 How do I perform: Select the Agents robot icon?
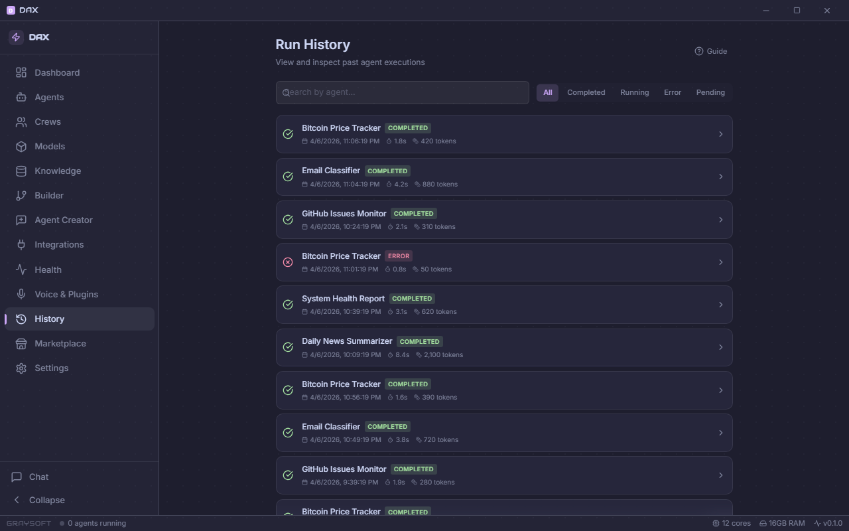click(x=21, y=97)
